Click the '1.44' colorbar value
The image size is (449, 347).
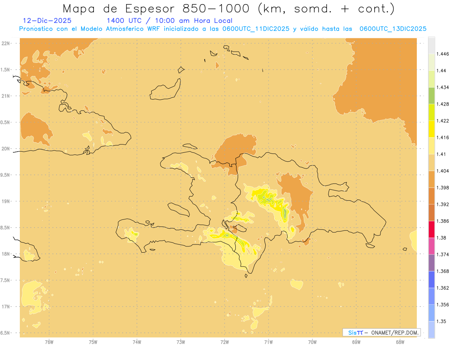(442, 71)
